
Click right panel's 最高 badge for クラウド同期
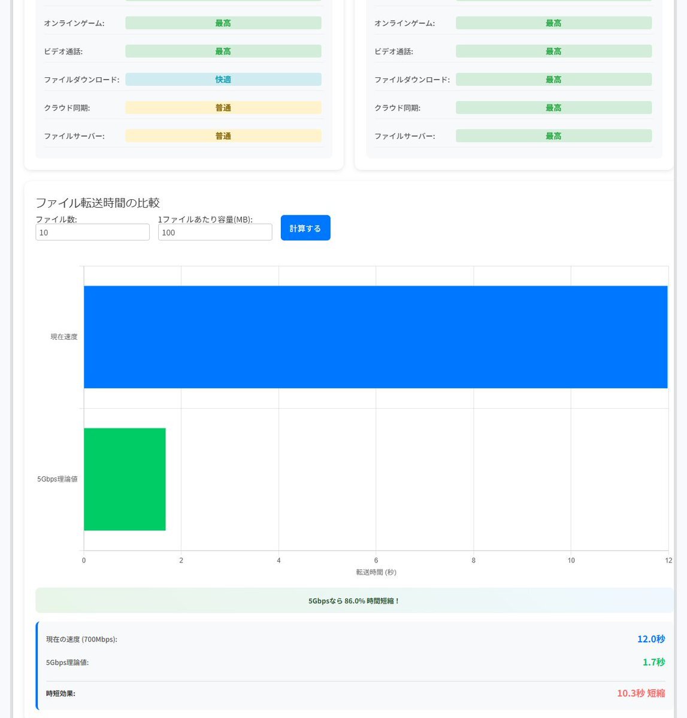[x=553, y=108]
